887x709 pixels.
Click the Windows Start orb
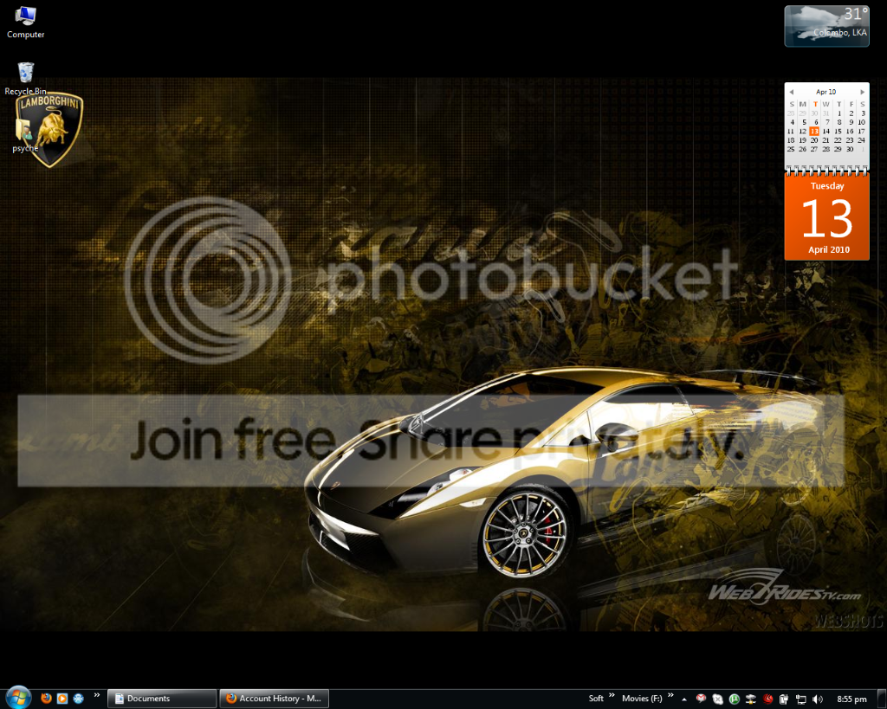[18, 698]
